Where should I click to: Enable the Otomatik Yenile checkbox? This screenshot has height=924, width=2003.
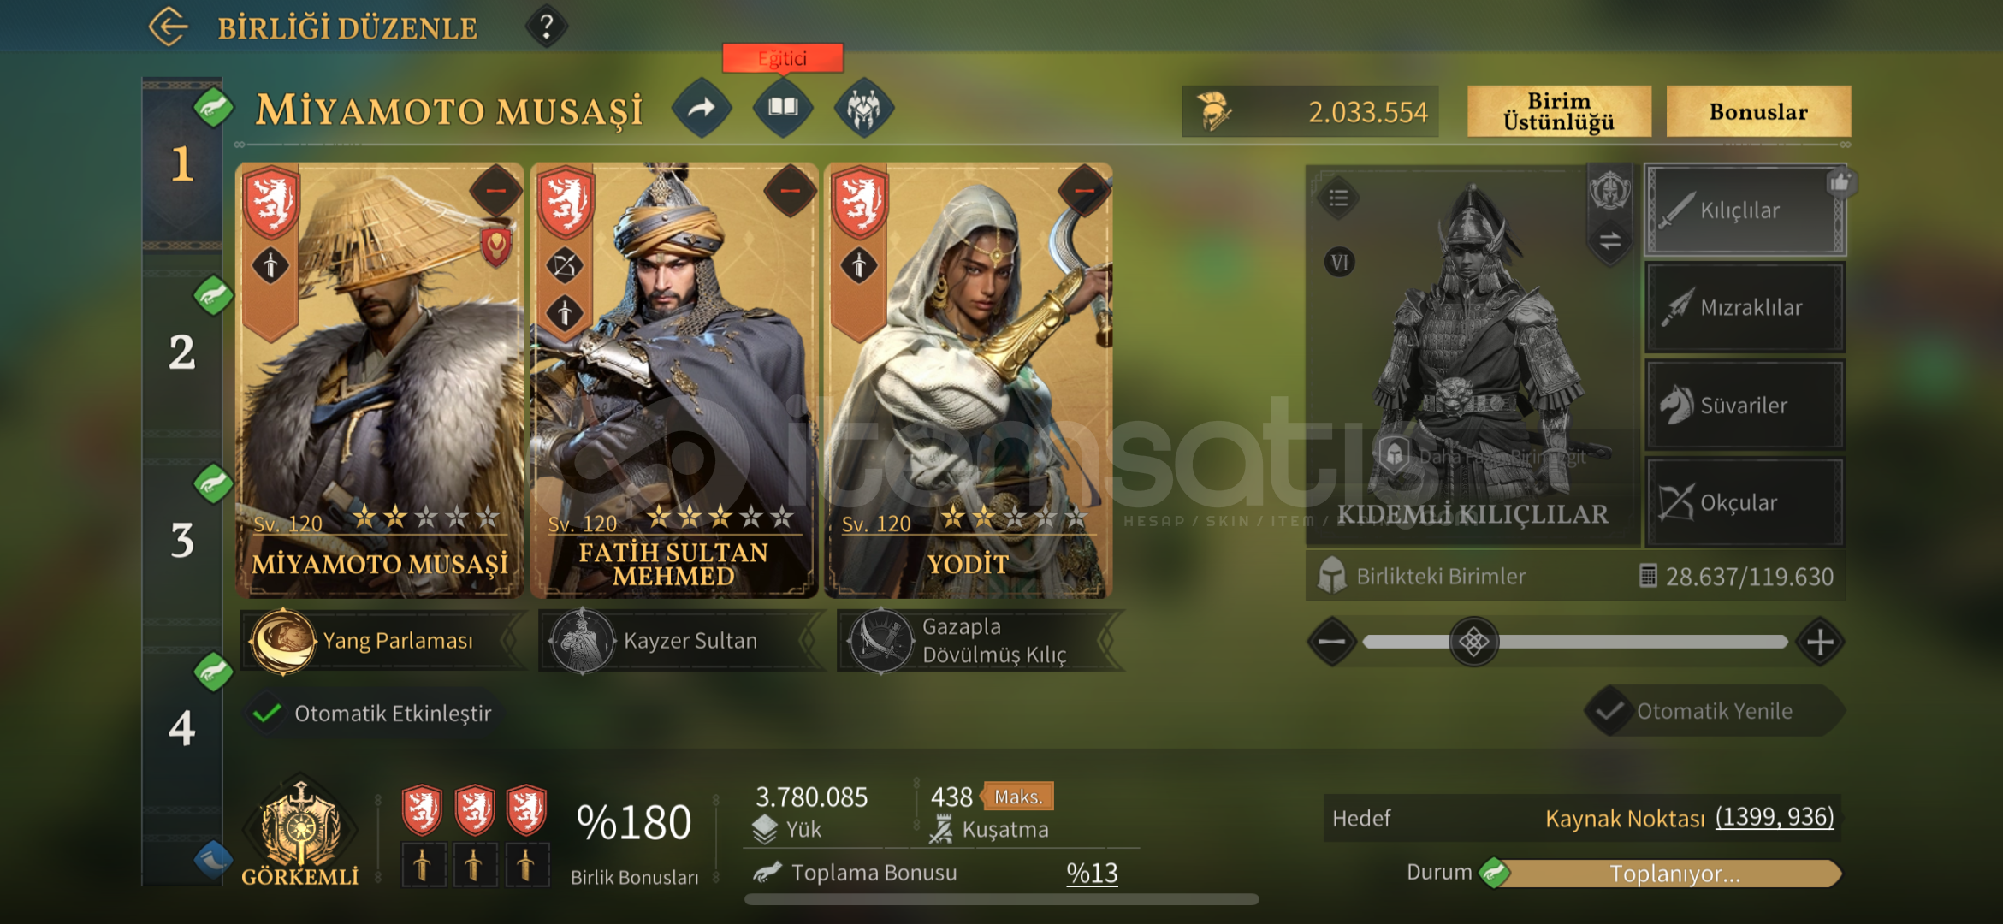pos(1609,711)
